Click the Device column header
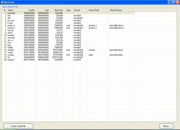 click(80, 10)
